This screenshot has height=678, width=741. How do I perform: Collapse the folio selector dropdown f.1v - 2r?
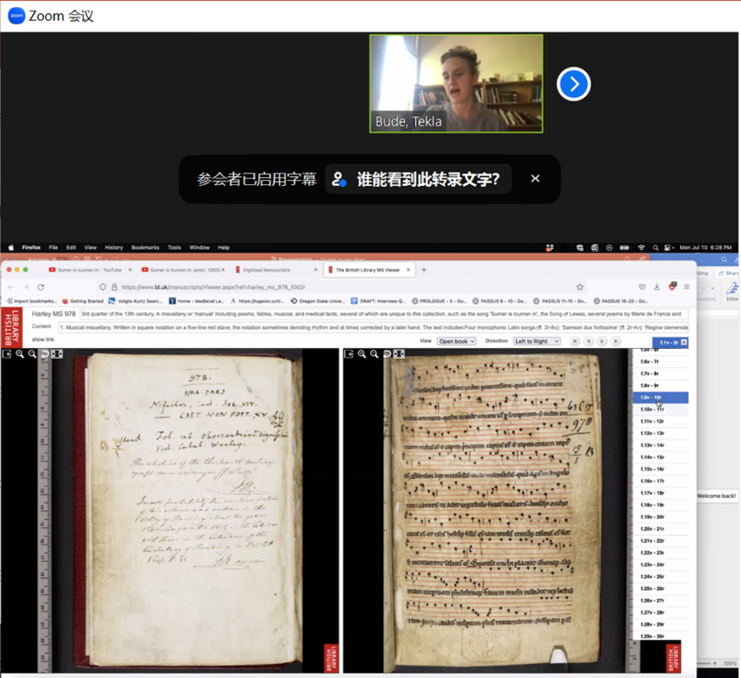coord(683,342)
